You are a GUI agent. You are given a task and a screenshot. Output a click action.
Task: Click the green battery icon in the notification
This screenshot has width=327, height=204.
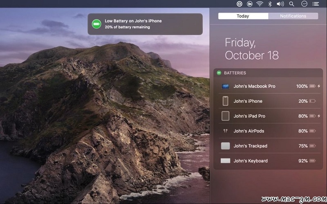point(96,24)
